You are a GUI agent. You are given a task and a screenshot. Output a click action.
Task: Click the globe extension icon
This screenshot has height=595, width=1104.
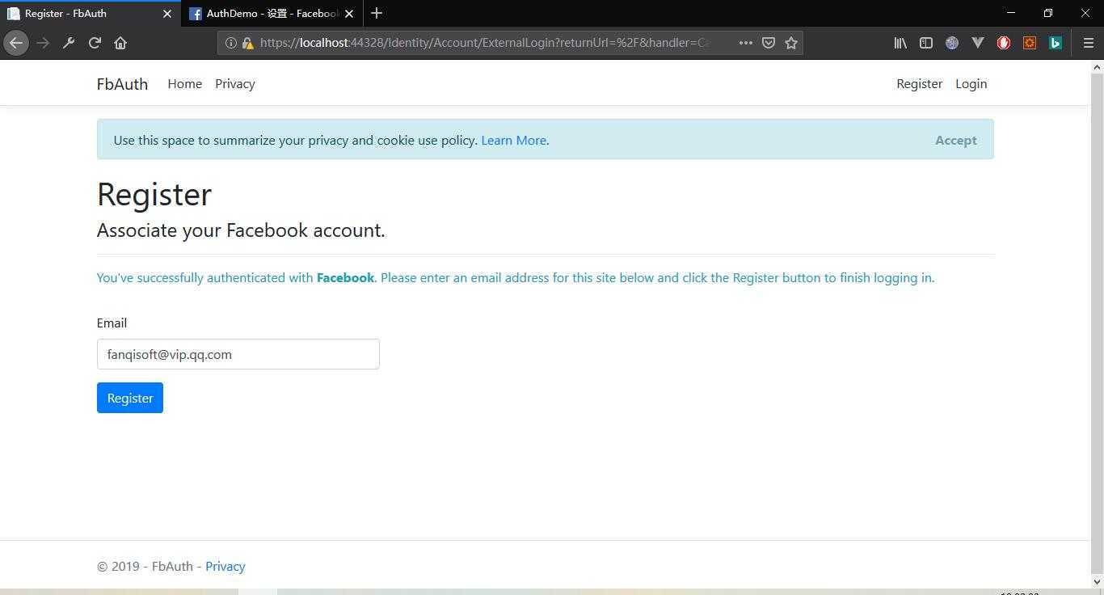coord(952,43)
